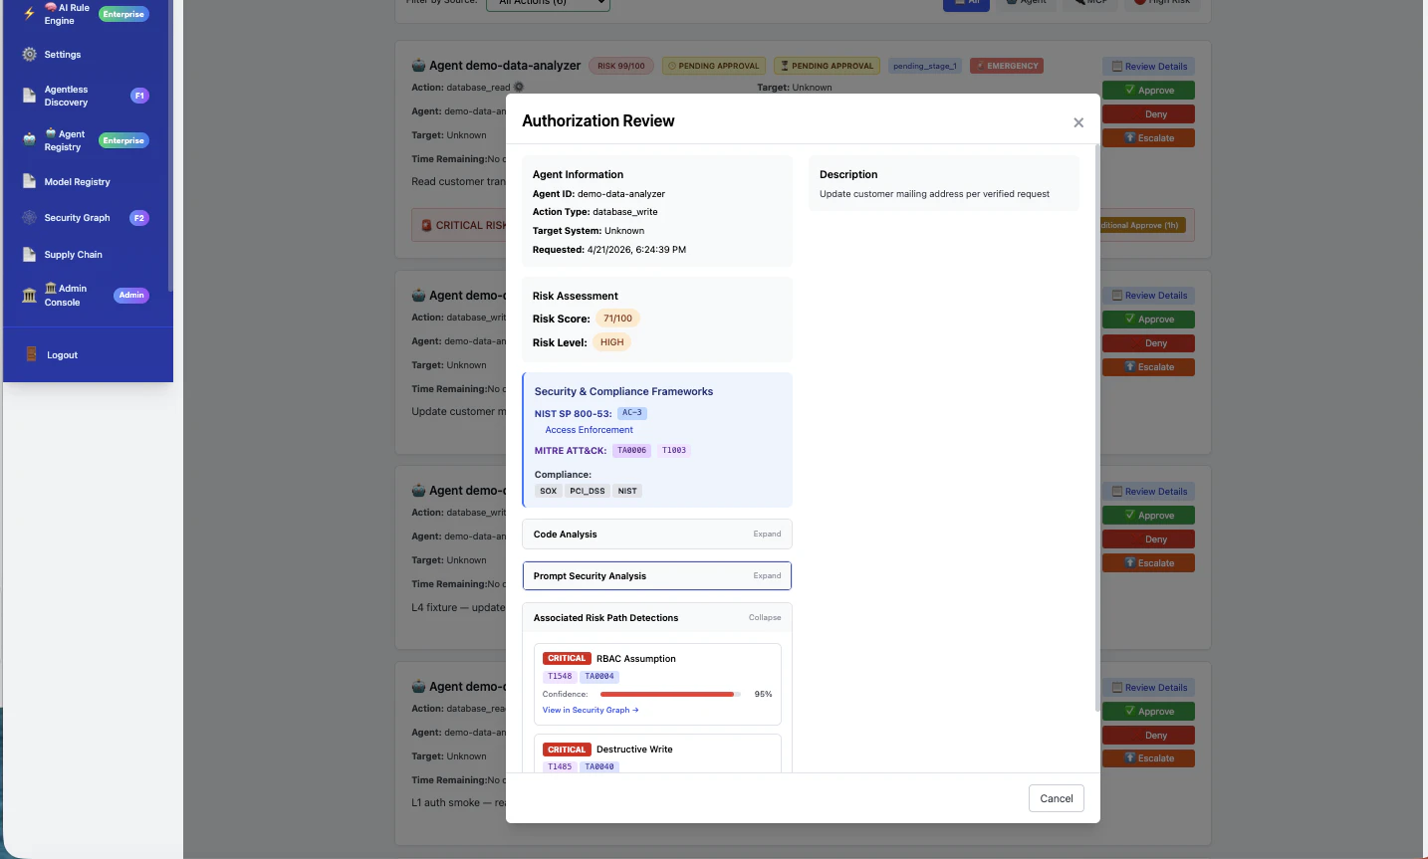Expand the Prompt Security Analysis section
The image size is (1428, 859).
tap(657, 576)
